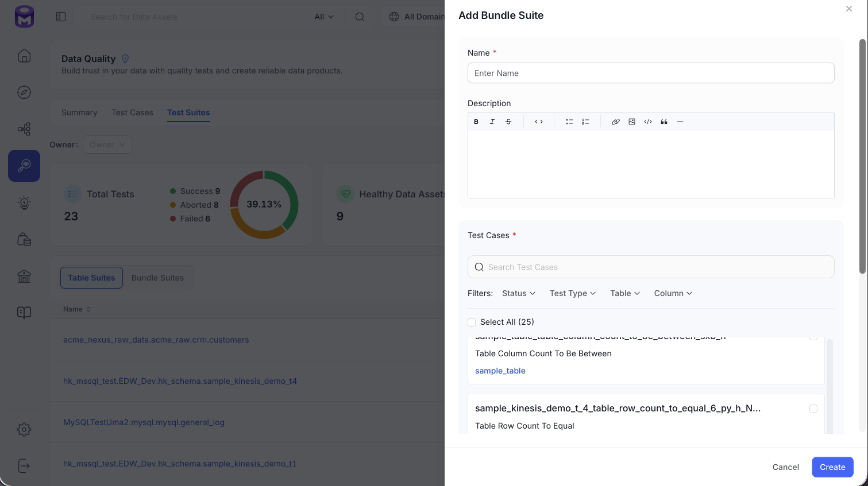
Task: Insert block quote in description editor
Action: (664, 122)
